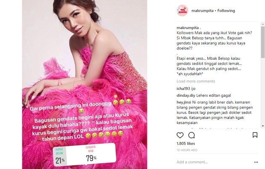Open makrumpita profile avatar

point(183,11)
